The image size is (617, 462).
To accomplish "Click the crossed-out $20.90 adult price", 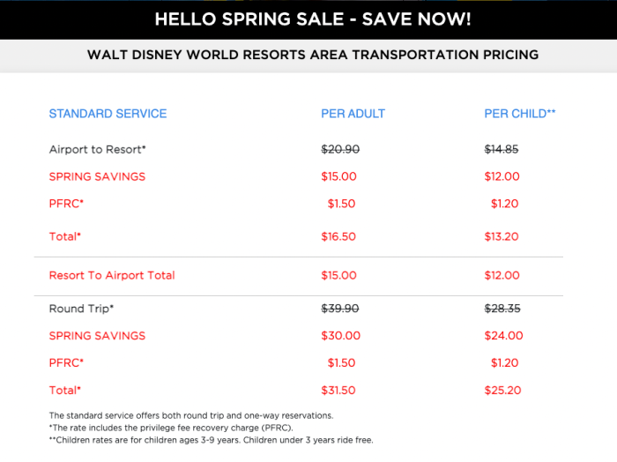I will coord(340,150).
